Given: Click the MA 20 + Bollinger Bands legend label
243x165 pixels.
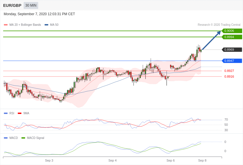Looking at the screenshot, I should [25, 25].
